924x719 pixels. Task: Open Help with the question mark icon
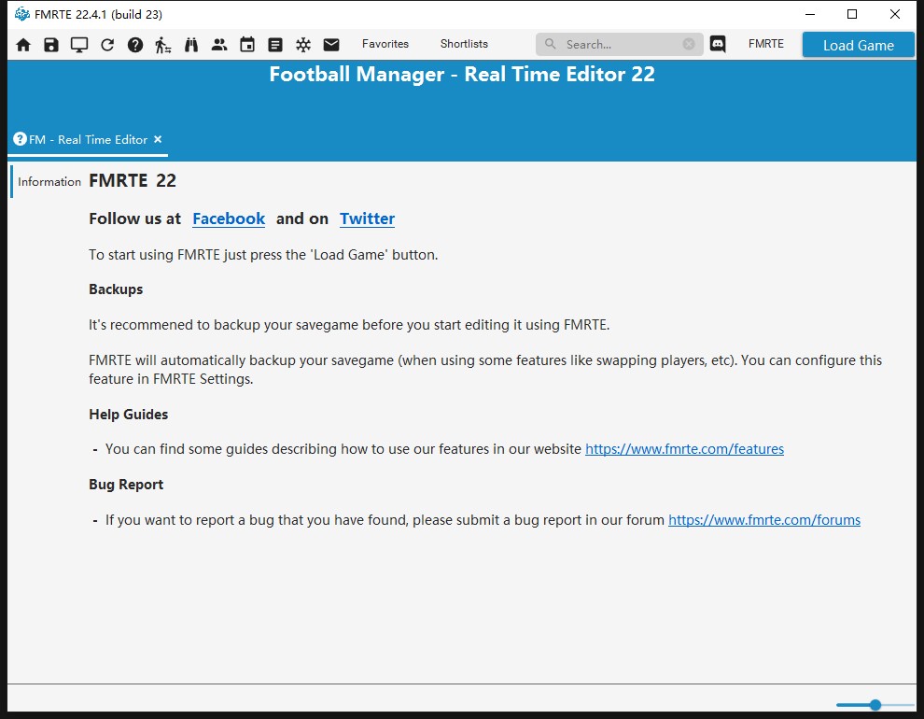coord(135,45)
